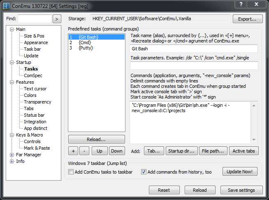Image resolution: width=269 pixels, height=200 pixels.
Task: Collapse the Startup tree node
Action: tap(12, 62)
